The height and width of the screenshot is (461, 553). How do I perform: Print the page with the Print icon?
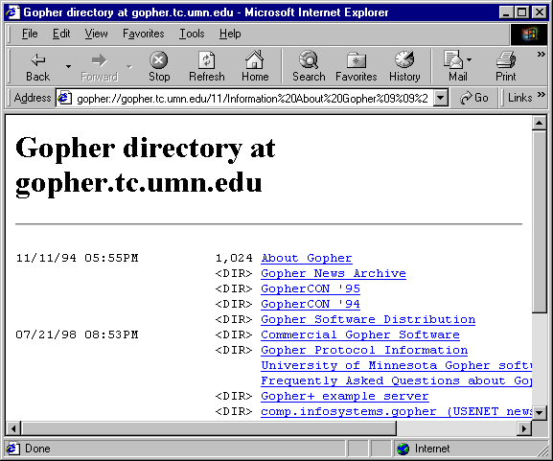click(506, 59)
